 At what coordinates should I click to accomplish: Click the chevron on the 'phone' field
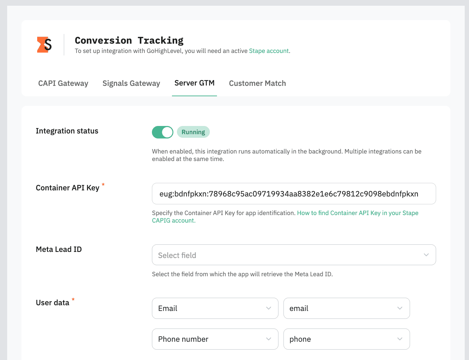click(400, 339)
